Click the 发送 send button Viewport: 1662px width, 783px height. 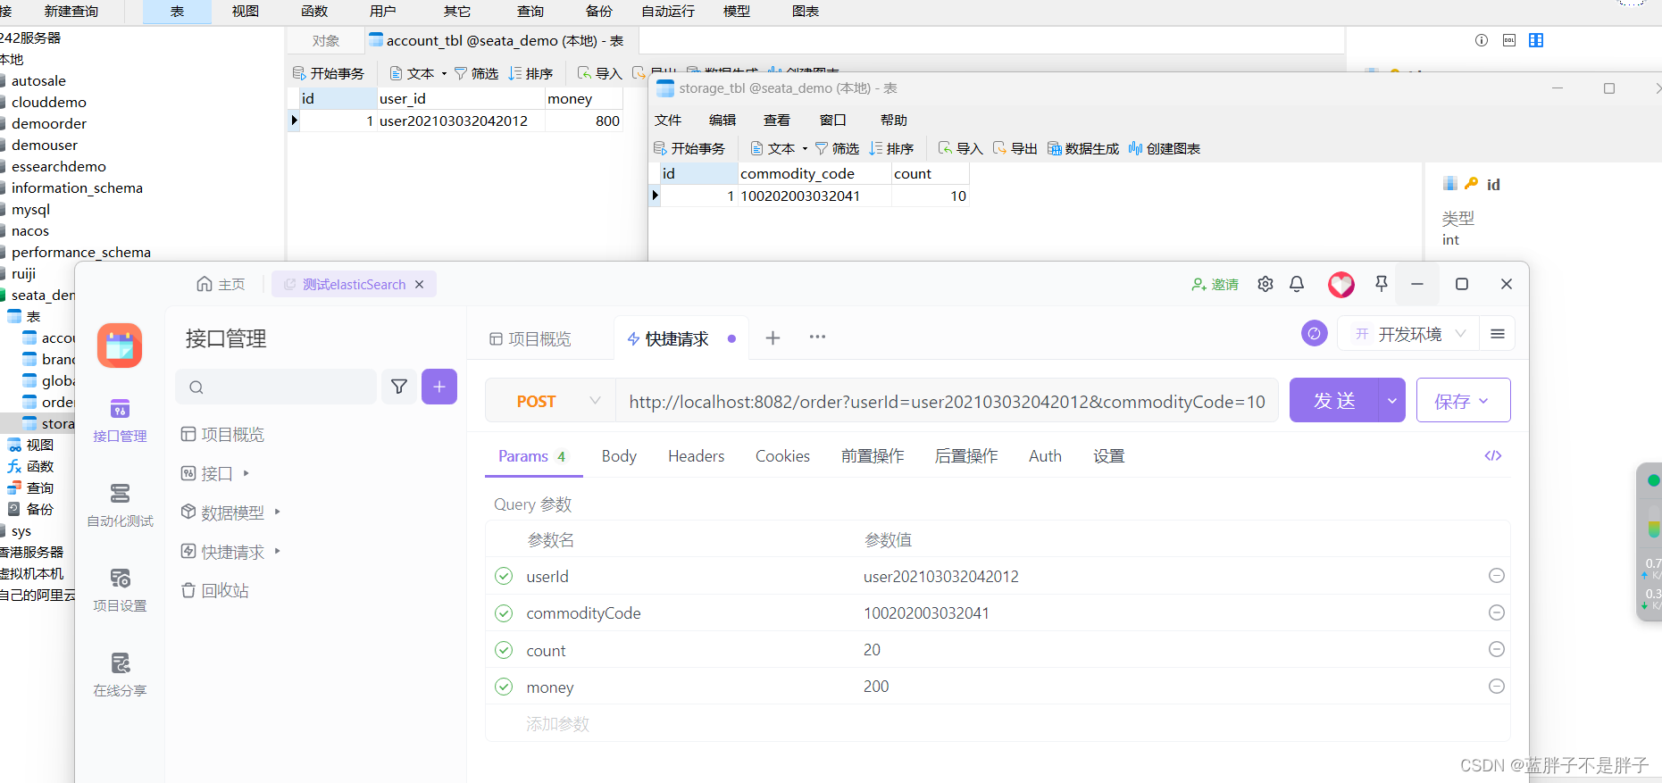pyautogui.click(x=1334, y=401)
